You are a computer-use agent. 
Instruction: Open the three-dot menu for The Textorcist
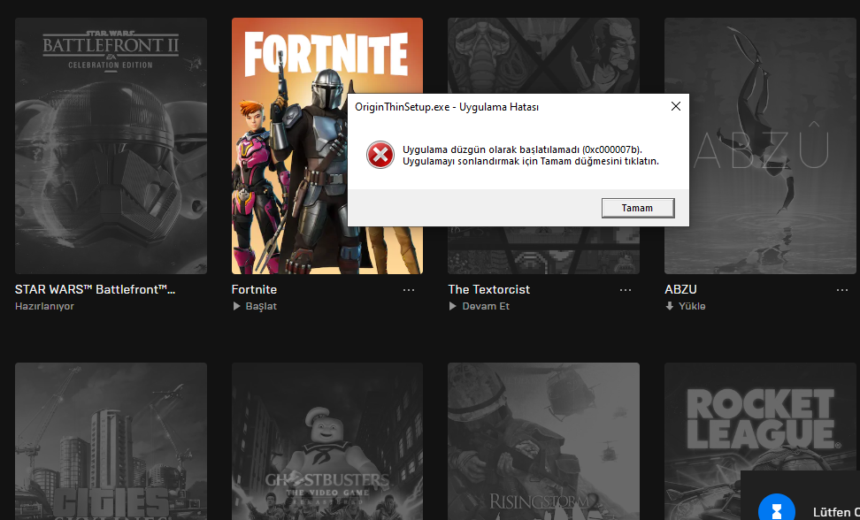point(626,290)
